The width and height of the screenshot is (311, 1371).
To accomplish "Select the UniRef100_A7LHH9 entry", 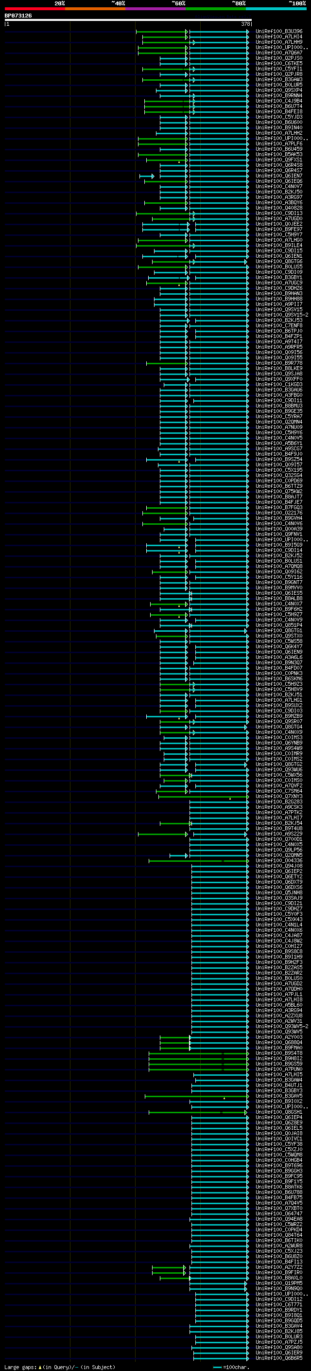I will click(x=279, y=42).
